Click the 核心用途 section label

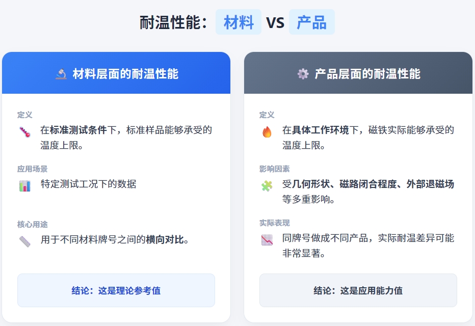(32, 224)
